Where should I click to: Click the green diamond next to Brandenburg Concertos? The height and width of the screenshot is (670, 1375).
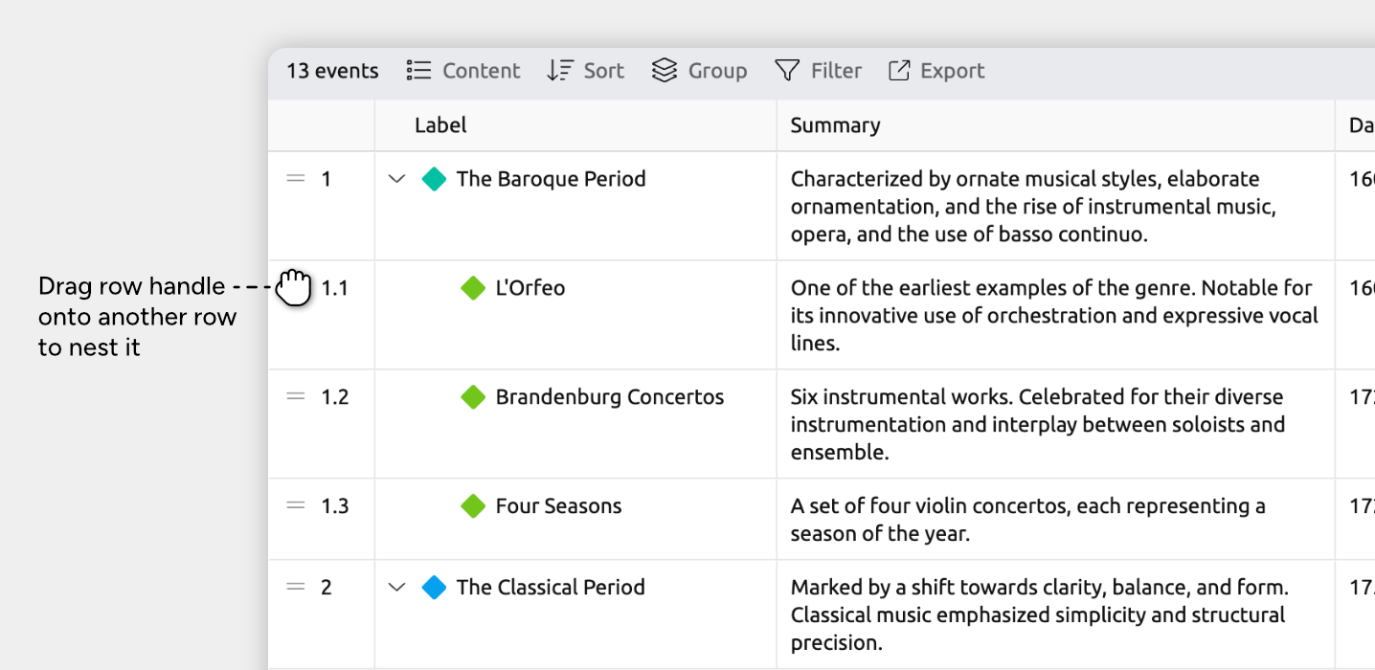(473, 397)
